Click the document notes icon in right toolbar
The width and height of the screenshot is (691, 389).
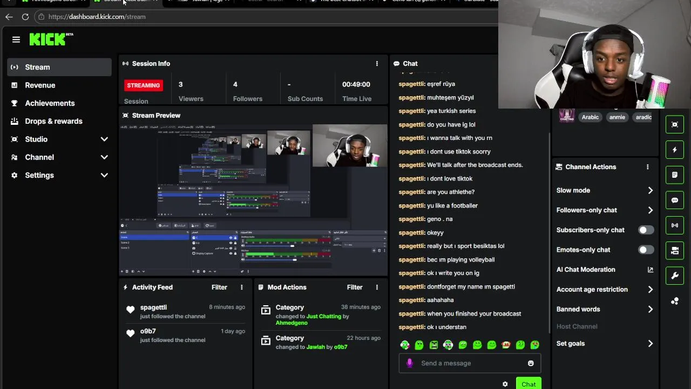point(675,175)
